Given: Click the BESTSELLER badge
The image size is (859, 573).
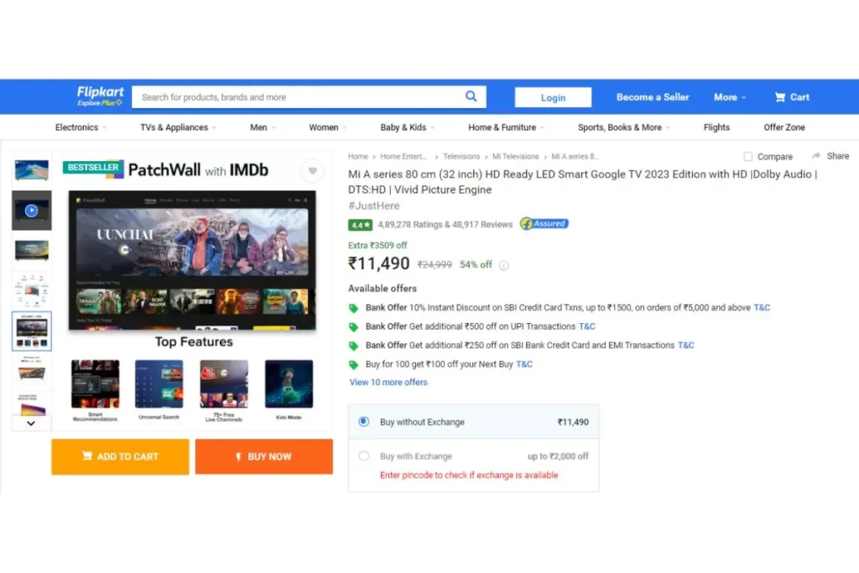Looking at the screenshot, I should pyautogui.click(x=93, y=169).
